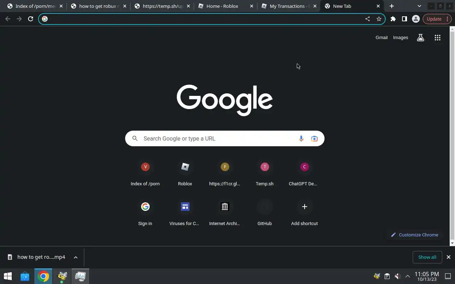Click Show all downloads button
This screenshot has height=284, width=455.
(x=427, y=257)
